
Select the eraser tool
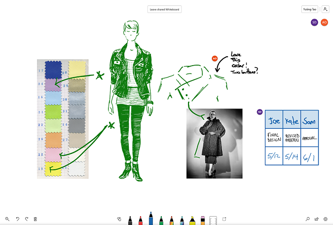click(x=202, y=220)
